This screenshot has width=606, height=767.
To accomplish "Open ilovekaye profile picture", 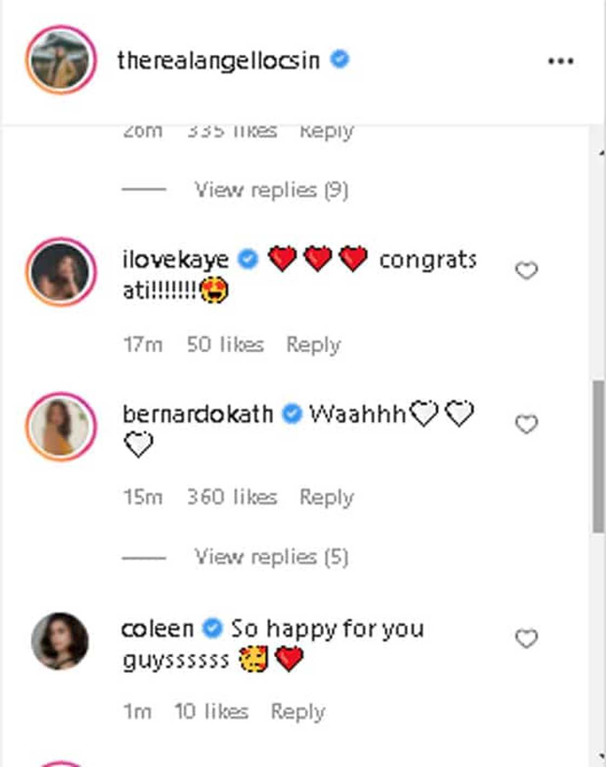I will (60, 272).
